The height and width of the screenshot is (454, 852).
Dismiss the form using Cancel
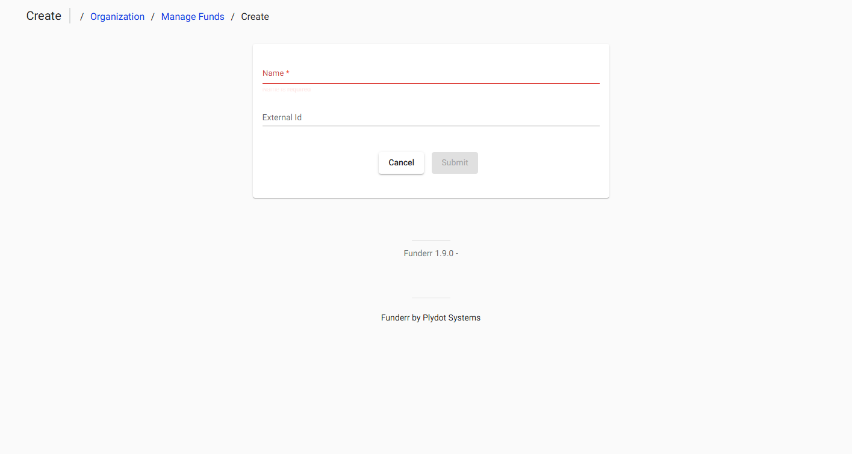[401, 162]
